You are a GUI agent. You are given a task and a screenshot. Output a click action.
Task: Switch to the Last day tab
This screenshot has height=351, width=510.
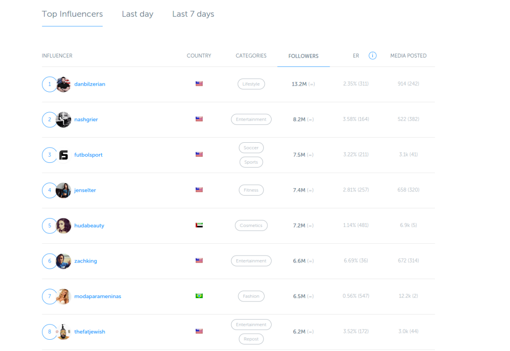click(138, 14)
